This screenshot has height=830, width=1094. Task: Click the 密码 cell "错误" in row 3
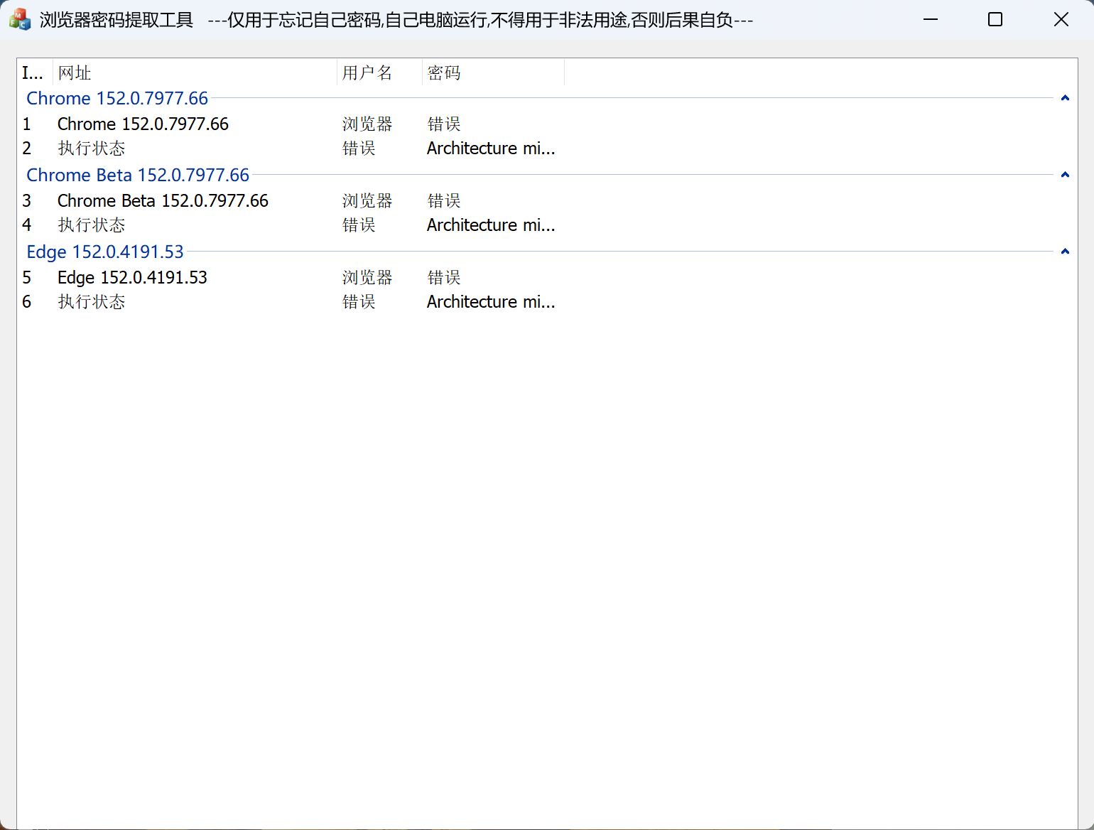[x=444, y=200]
